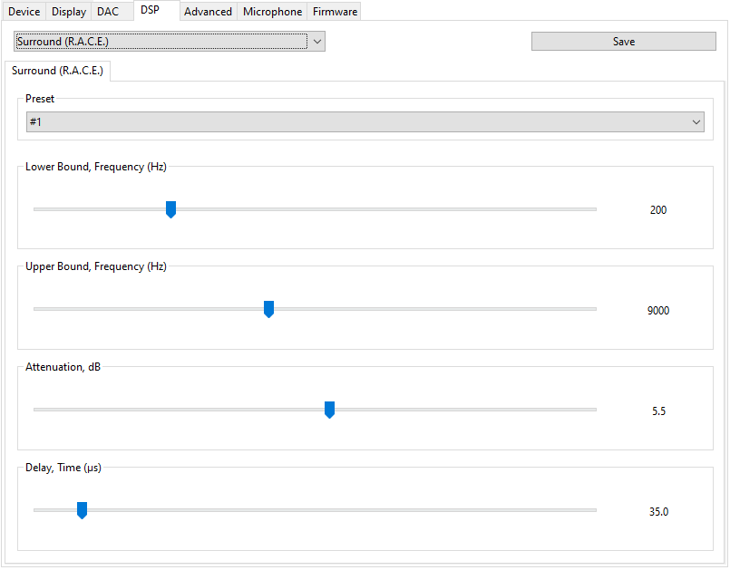Screen dimensions: 730x570
Task: Click the Attenuation value 5.5
Action: 658,411
